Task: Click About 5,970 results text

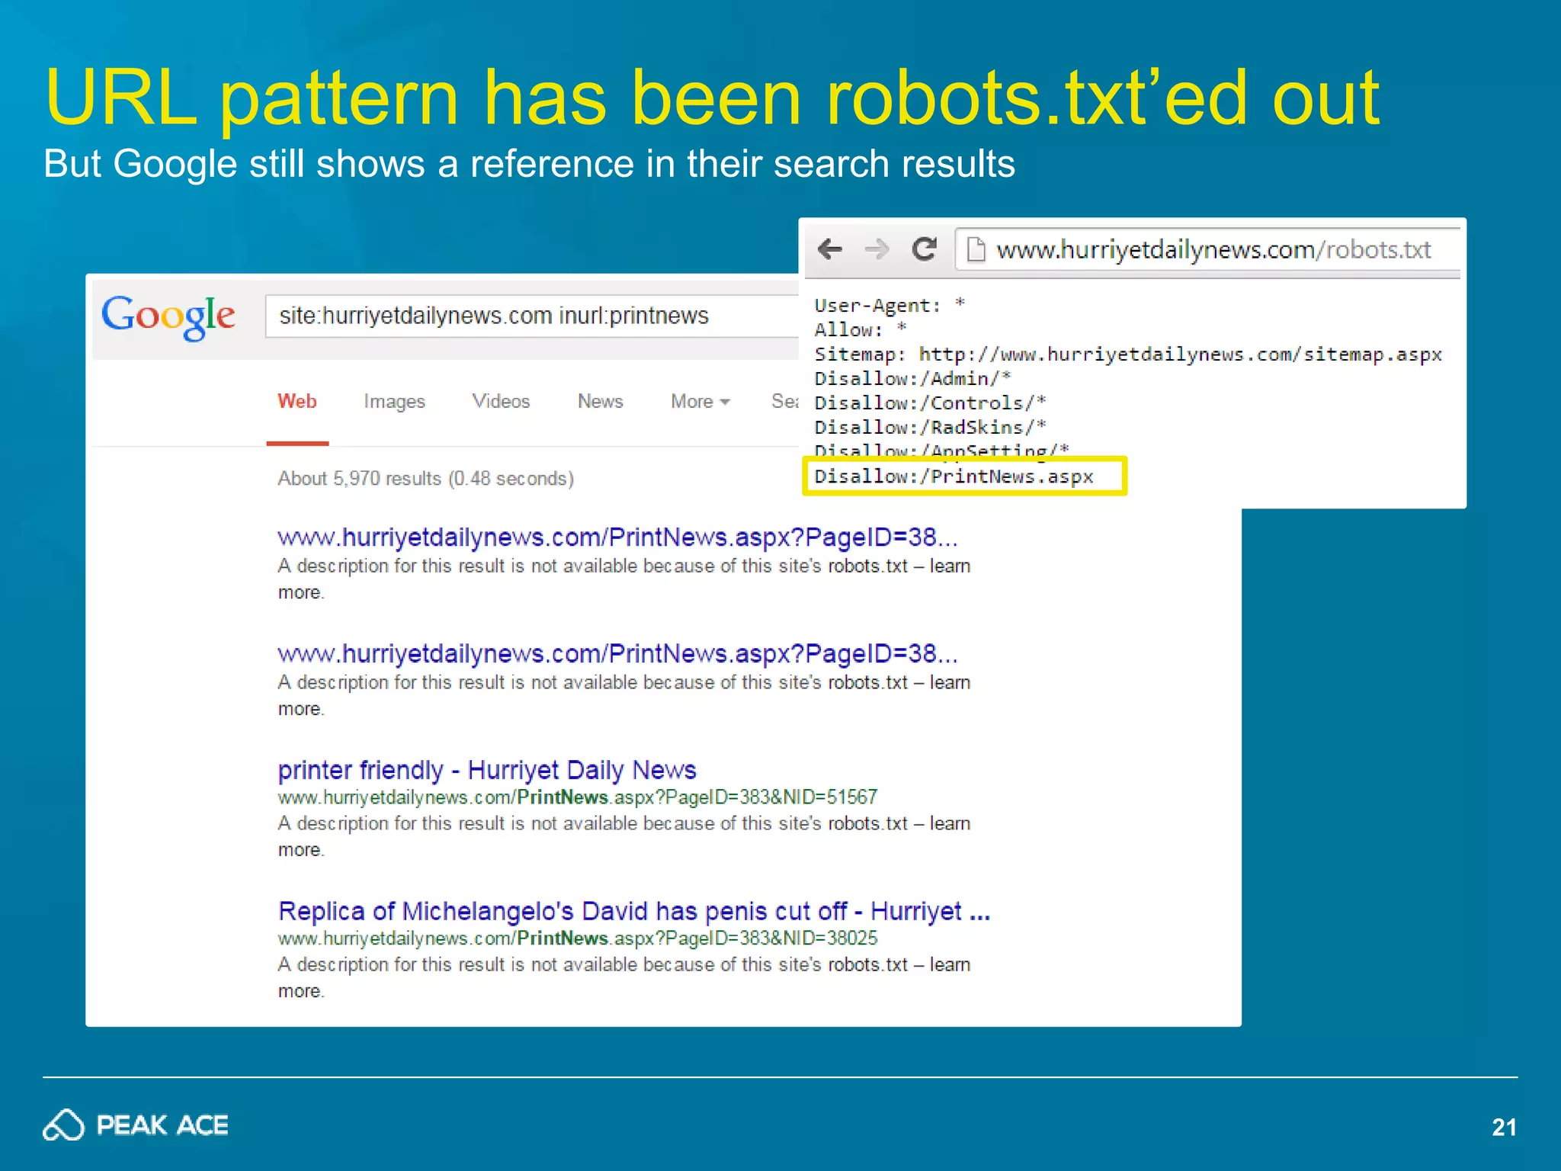Action: click(425, 479)
